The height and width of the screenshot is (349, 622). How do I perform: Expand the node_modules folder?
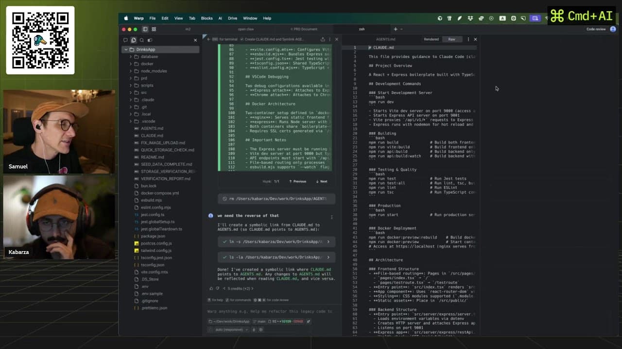point(130,71)
